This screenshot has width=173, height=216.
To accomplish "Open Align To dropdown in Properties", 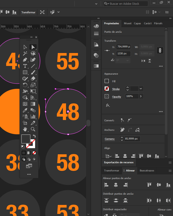I will [108, 156].
